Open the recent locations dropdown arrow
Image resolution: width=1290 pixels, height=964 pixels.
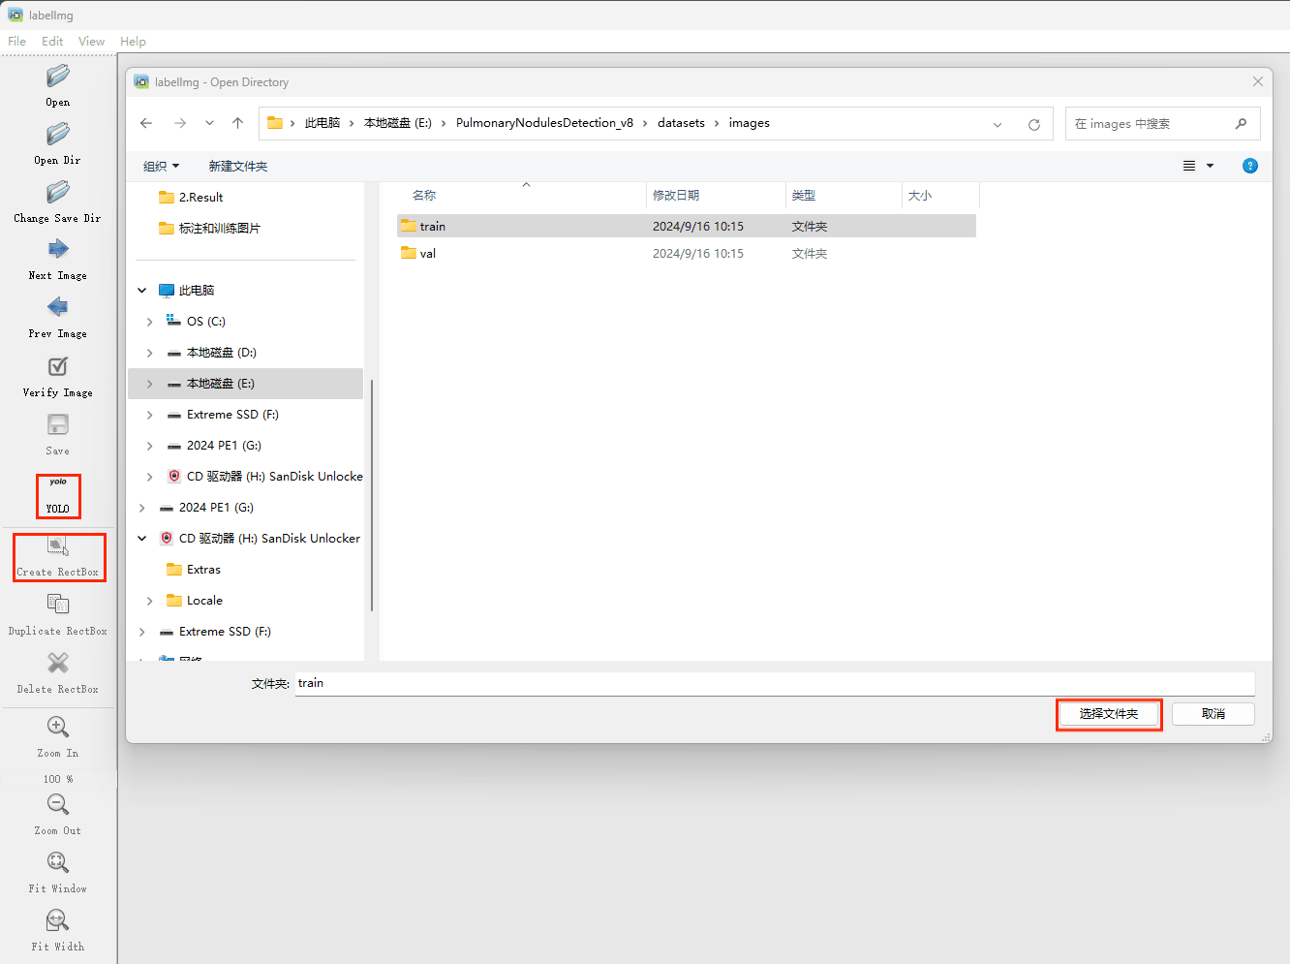tap(209, 123)
